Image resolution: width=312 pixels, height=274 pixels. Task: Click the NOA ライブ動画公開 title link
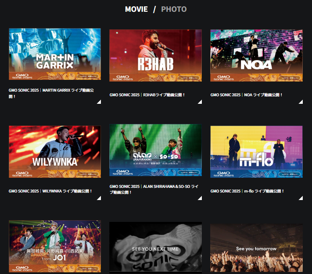[246, 95]
